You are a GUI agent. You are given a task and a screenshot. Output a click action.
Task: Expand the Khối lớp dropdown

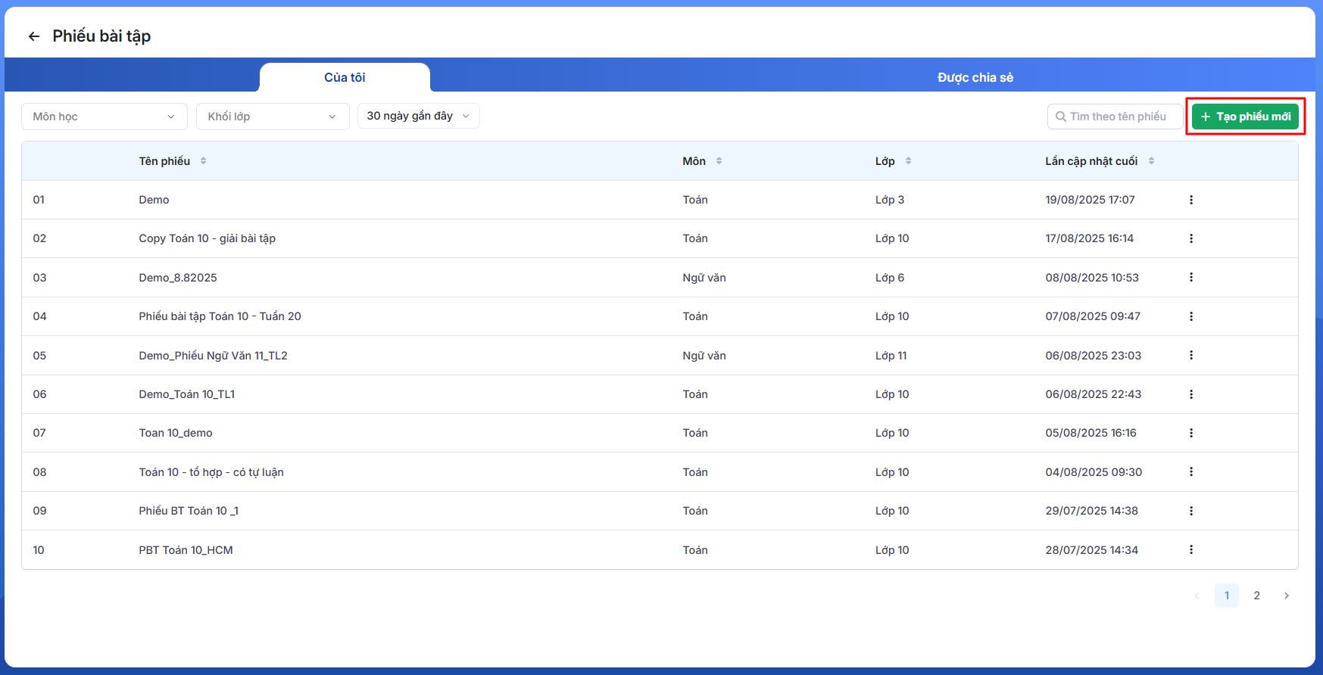click(x=272, y=117)
